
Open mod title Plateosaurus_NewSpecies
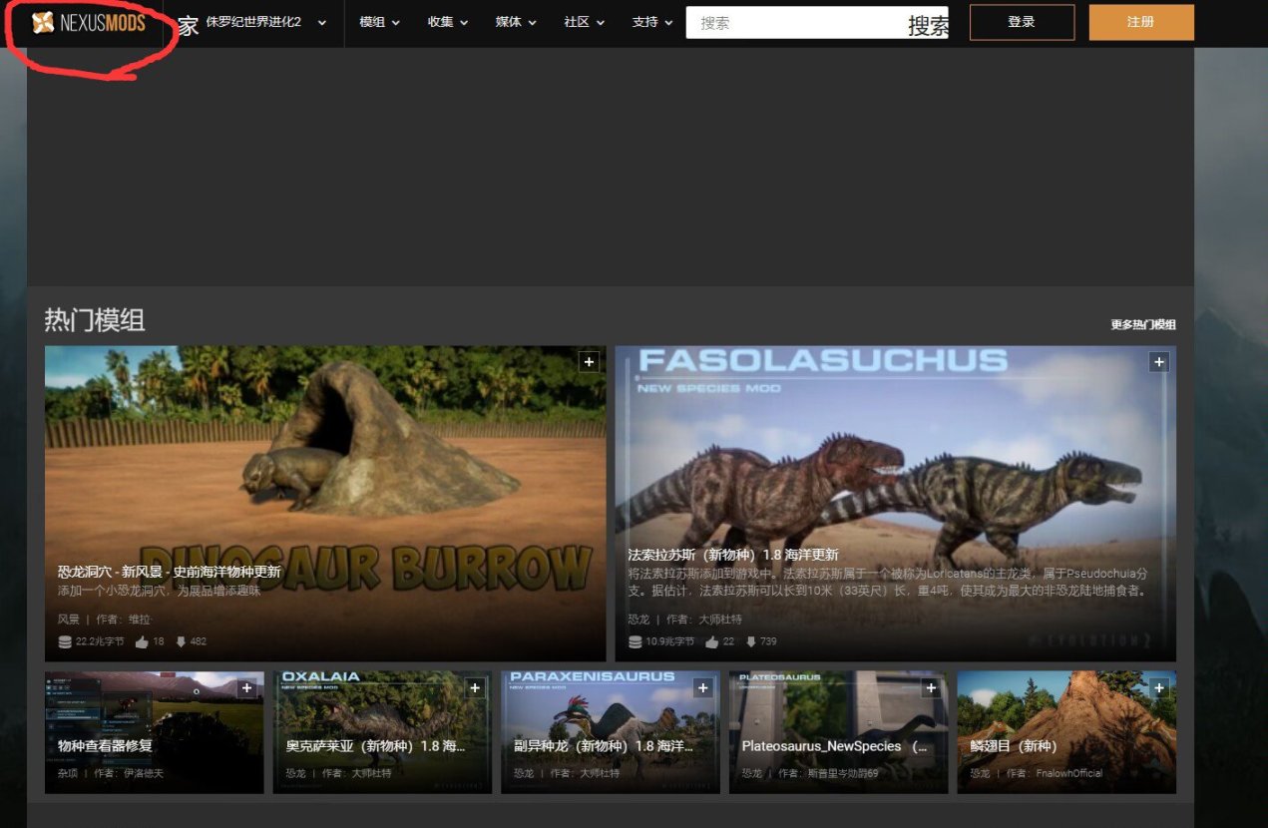pyautogui.click(x=835, y=746)
